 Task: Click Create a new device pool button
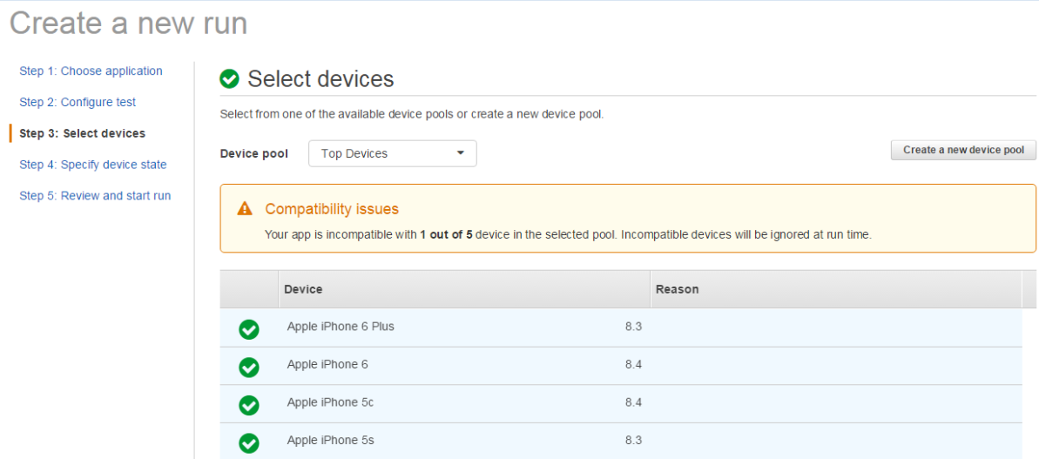[x=963, y=150]
